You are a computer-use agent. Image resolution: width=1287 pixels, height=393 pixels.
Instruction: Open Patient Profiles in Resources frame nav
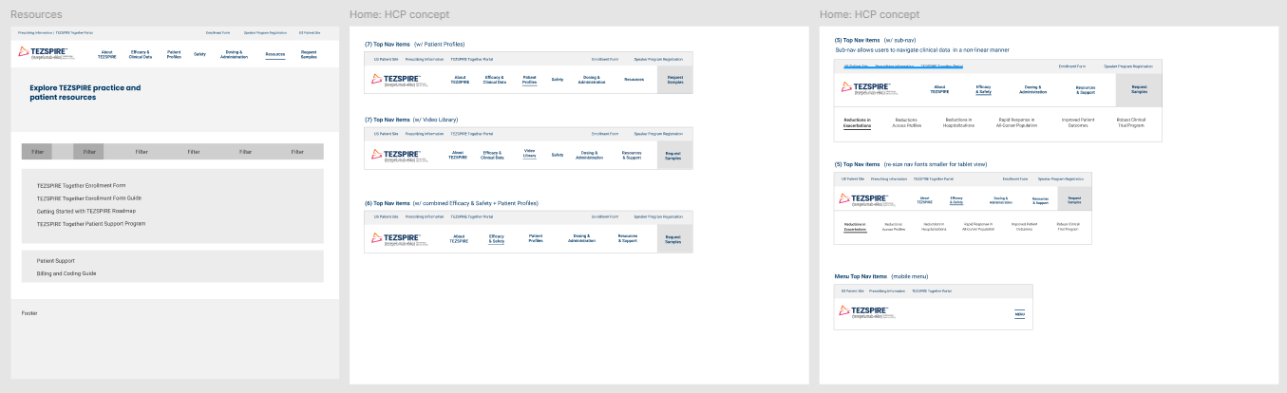pos(174,54)
